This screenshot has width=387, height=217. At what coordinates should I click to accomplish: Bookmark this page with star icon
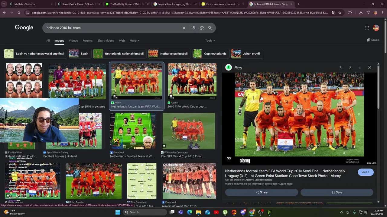340,13
